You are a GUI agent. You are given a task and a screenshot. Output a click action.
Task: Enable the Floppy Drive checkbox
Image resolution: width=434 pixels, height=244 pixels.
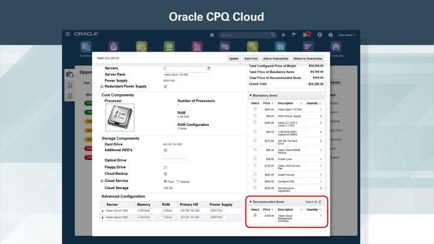(x=165, y=167)
